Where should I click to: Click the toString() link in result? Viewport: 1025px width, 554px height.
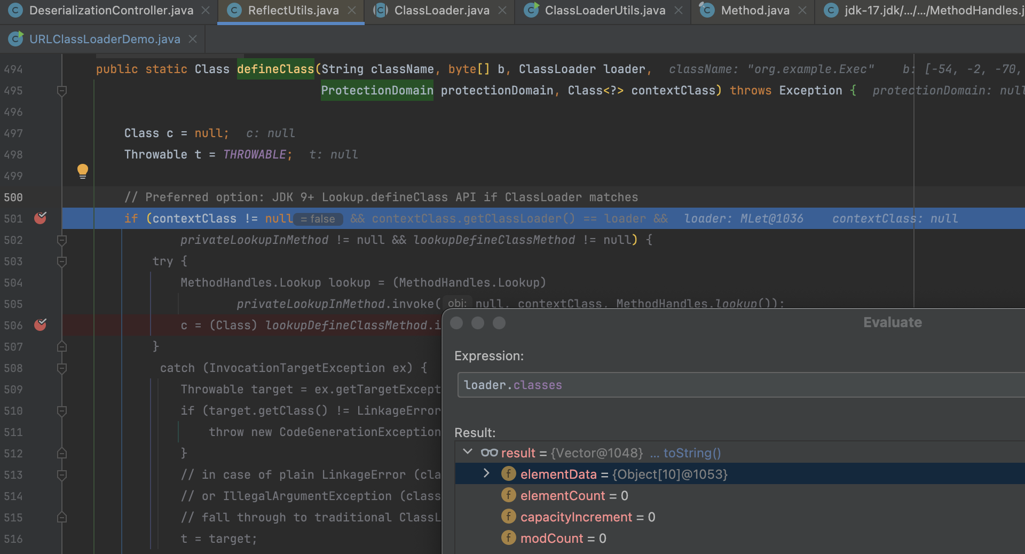pos(692,453)
